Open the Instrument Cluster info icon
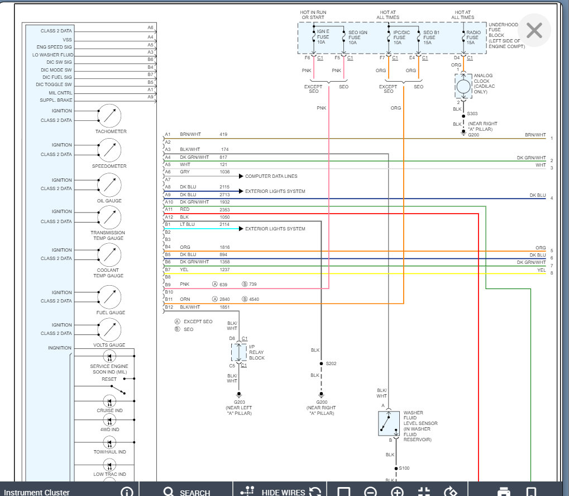 coord(127,492)
